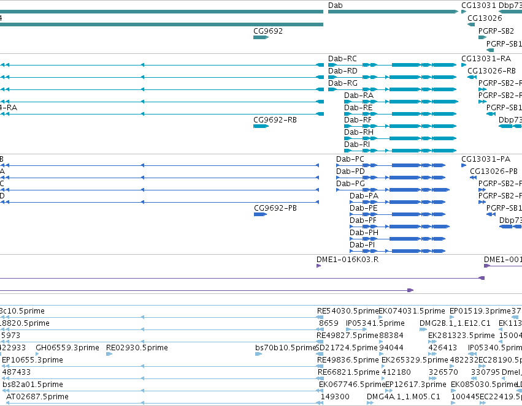This screenshot has height=406, width=522.
Task: Select feature labeled 426413
Action: click(432, 354)
